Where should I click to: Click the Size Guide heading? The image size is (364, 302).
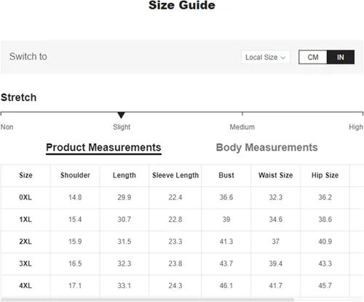[x=182, y=5]
